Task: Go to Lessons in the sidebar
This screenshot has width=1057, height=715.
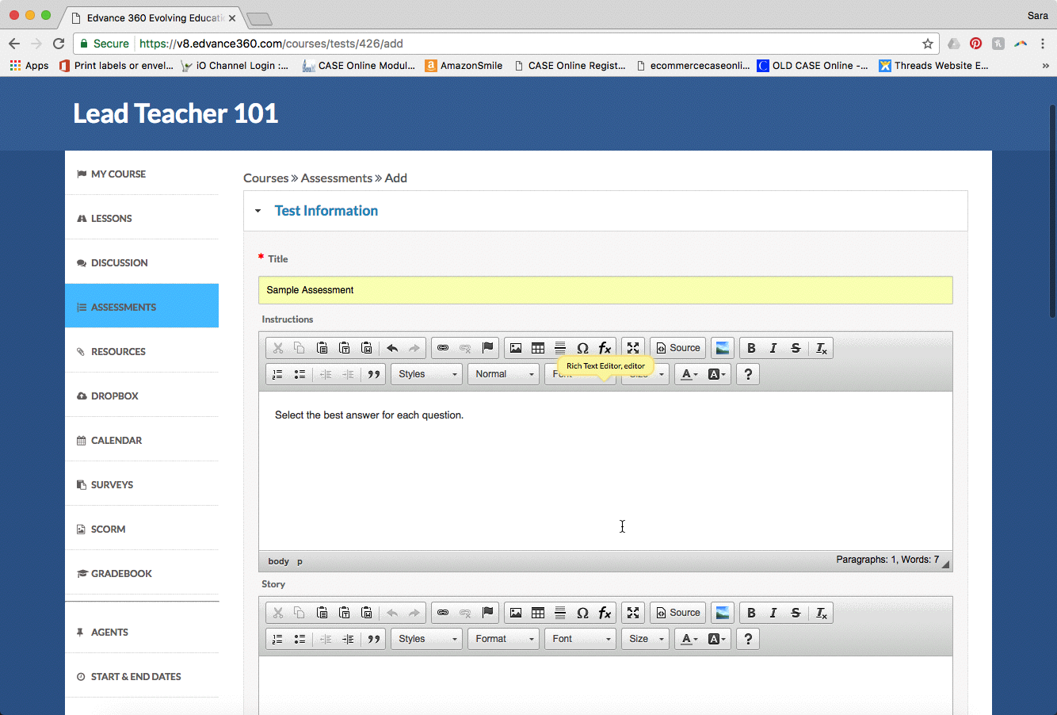Action: tap(111, 218)
